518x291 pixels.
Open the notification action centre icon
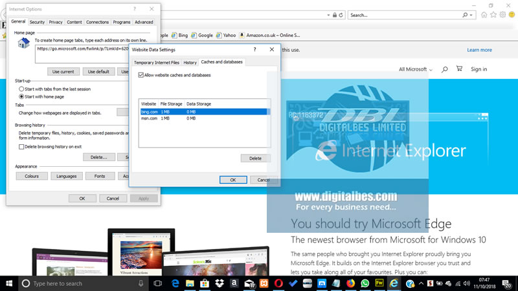click(506, 283)
